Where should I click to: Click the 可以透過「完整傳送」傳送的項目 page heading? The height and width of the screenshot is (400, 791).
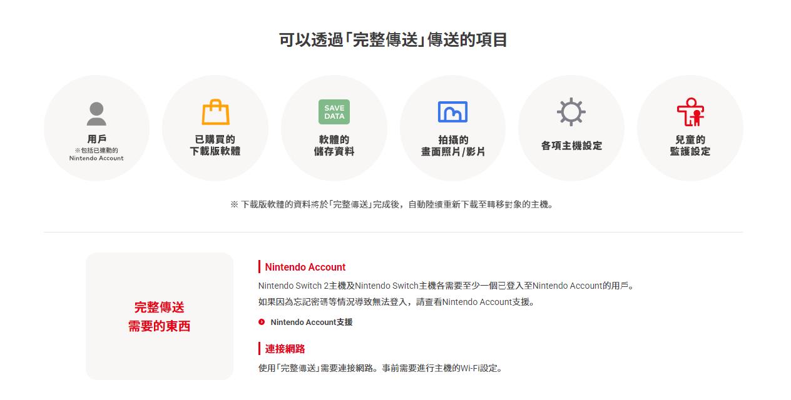tap(393, 40)
